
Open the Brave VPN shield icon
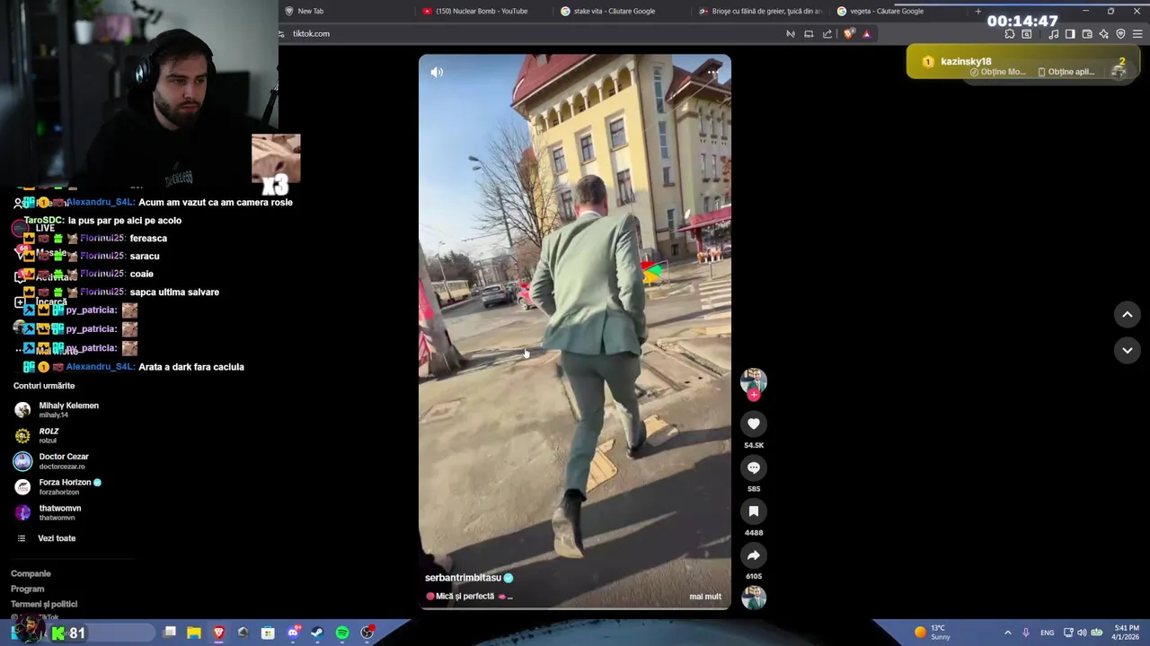[1120, 34]
